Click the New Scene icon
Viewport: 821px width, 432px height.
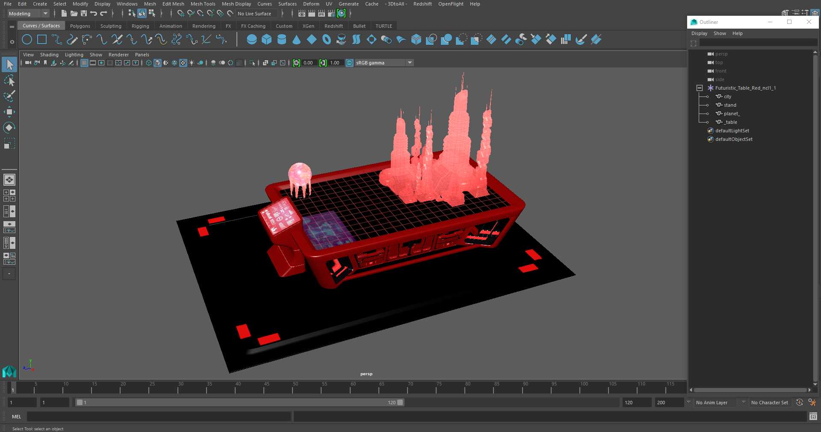64,14
